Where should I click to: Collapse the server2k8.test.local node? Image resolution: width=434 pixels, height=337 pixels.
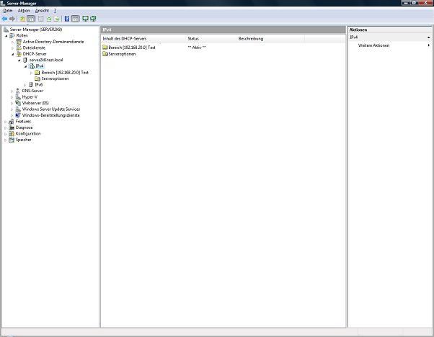pyautogui.click(x=19, y=60)
